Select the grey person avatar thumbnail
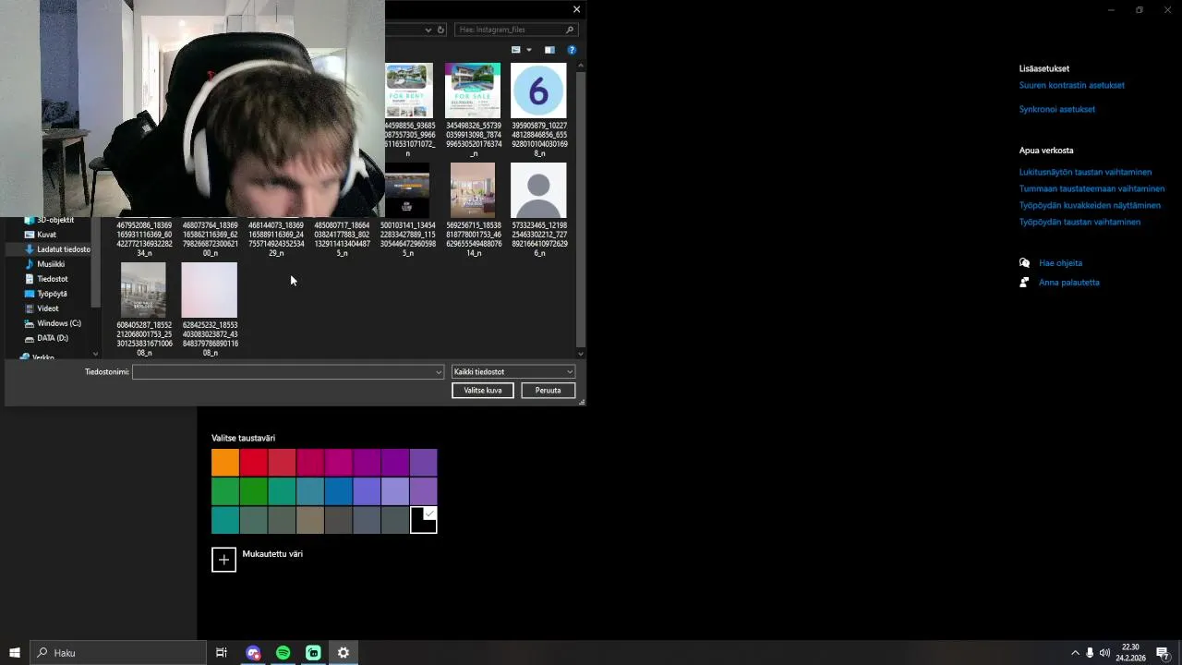This screenshot has height=665, width=1182. pyautogui.click(x=538, y=190)
